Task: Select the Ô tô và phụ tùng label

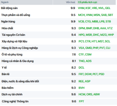Action: pyautogui.click(x=12, y=55)
